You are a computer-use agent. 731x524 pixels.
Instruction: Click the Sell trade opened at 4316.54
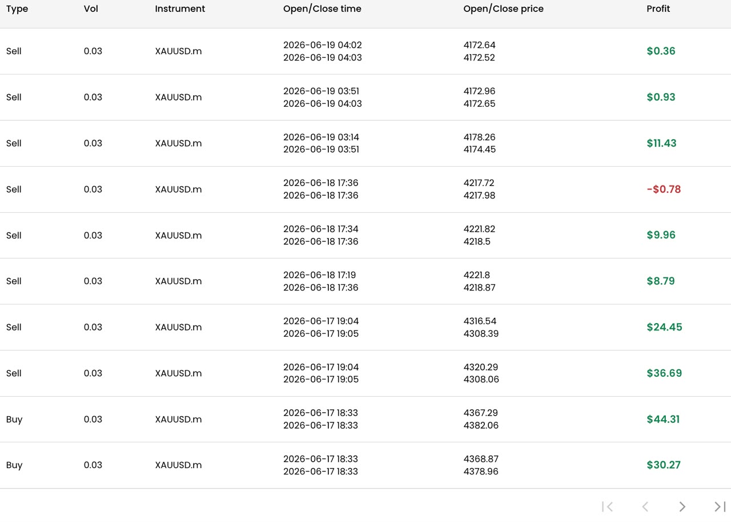[x=365, y=327]
